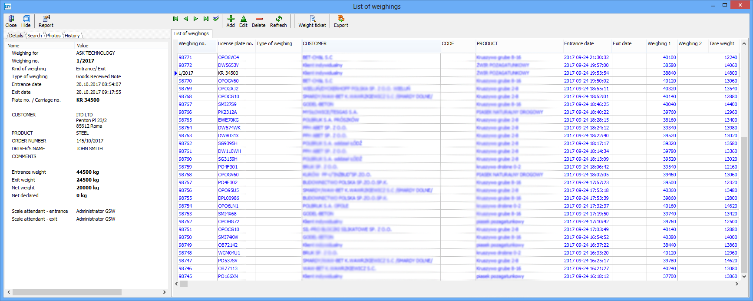Viewport: 753px width, 301px height.
Task: Open the Report tool
Action: tap(46, 21)
